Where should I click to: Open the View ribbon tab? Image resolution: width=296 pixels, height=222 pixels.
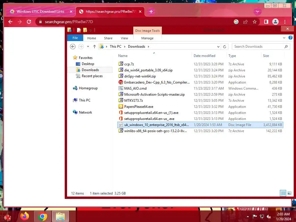[x=124, y=38]
